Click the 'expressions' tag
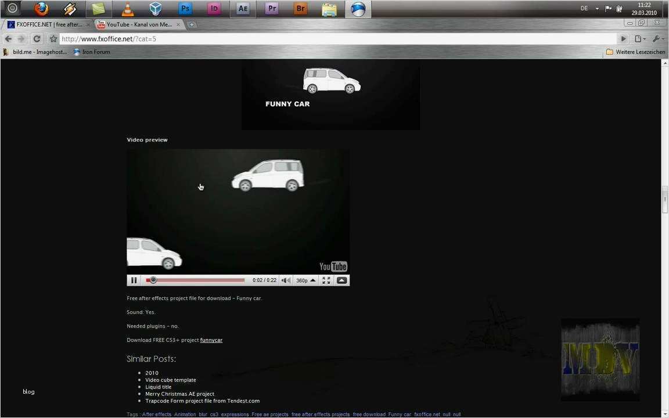This screenshot has width=669, height=418. click(x=235, y=415)
